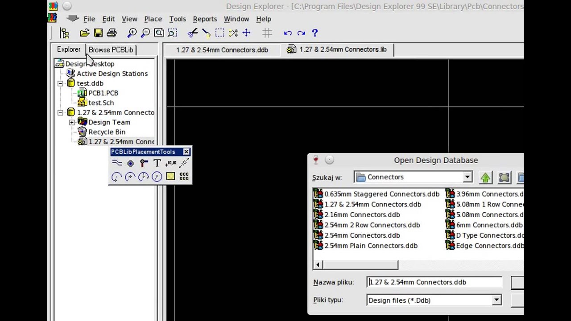Image resolution: width=571 pixels, height=321 pixels.
Task: Click the Paste brush toolbar icon
Action: pyautogui.click(x=206, y=33)
